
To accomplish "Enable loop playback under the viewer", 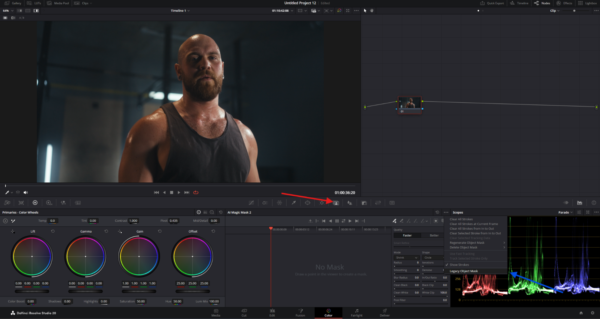I will [196, 192].
